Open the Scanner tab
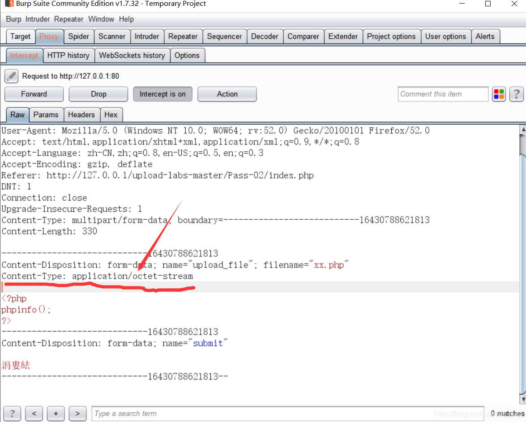Image resolution: width=526 pixels, height=422 pixels. coord(112,36)
